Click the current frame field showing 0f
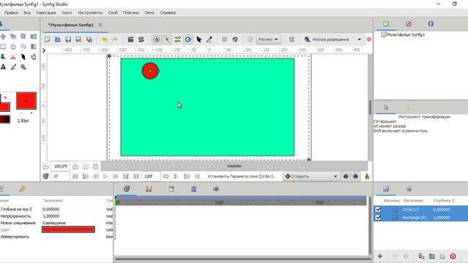468x263 pixels. (x=60, y=176)
